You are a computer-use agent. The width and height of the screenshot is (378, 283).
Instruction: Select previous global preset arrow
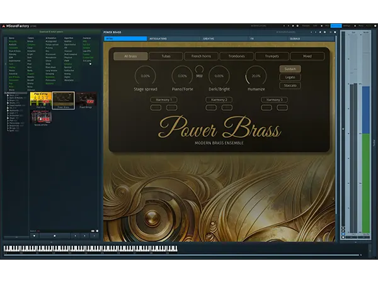284,26
